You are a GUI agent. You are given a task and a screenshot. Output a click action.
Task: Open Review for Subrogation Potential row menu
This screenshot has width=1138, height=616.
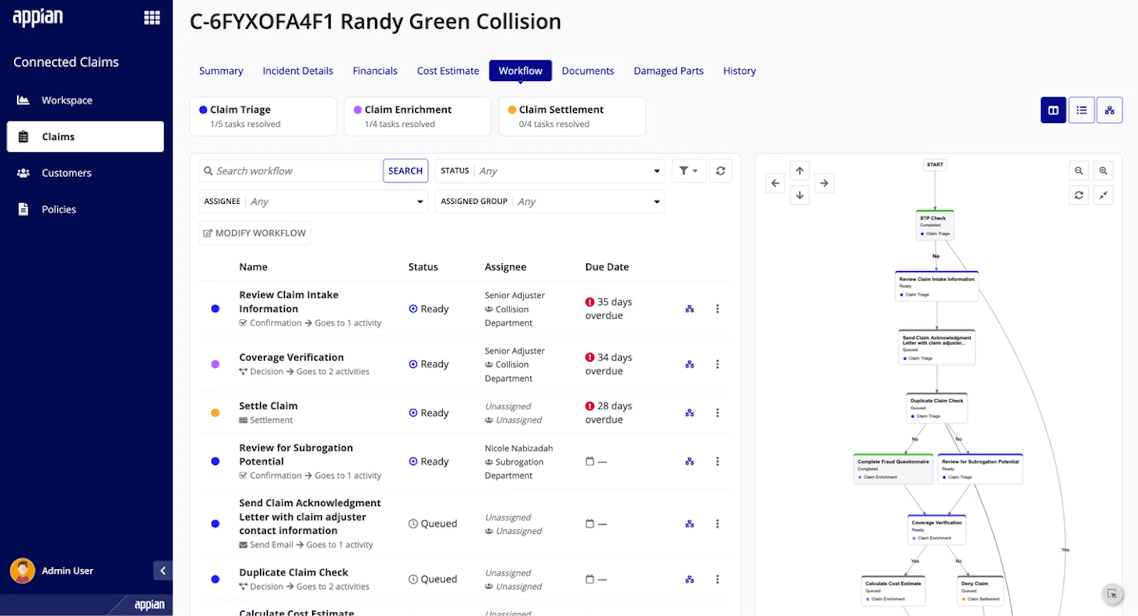pos(717,462)
